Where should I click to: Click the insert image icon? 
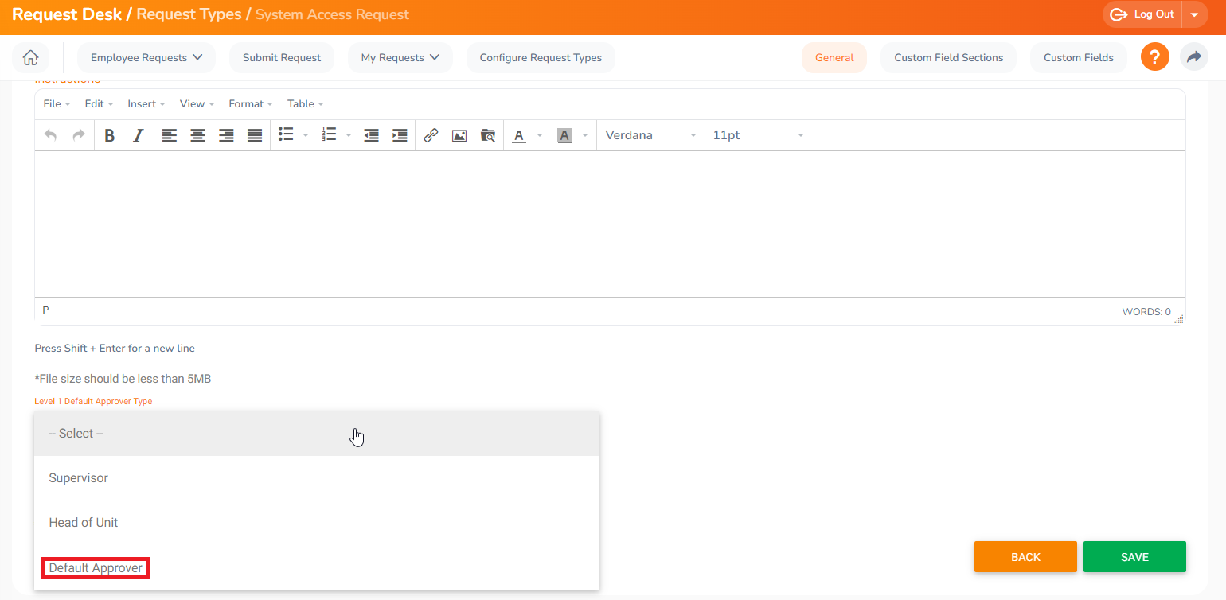coord(459,135)
